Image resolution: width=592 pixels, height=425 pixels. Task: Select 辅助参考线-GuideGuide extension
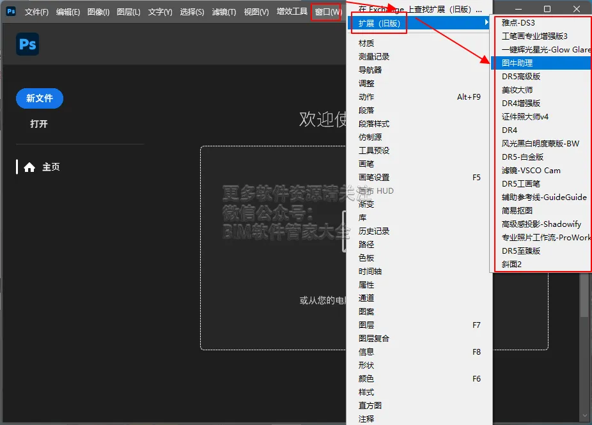[x=541, y=197]
